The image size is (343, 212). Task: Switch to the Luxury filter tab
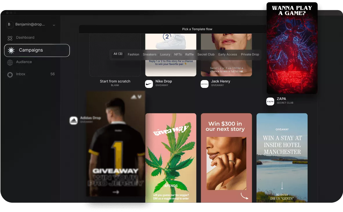pyautogui.click(x=165, y=55)
